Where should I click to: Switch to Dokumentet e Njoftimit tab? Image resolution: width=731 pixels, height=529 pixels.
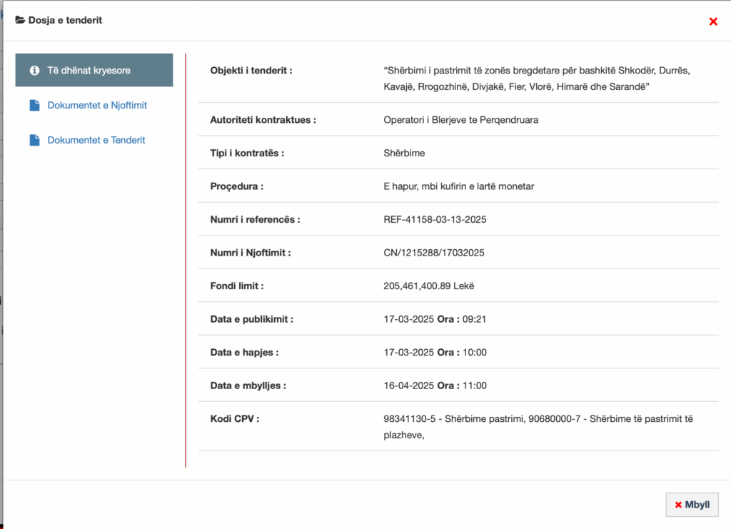point(97,106)
